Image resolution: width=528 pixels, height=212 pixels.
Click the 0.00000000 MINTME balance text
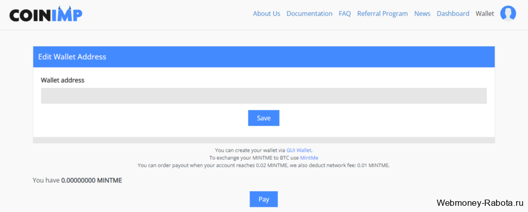(92, 181)
